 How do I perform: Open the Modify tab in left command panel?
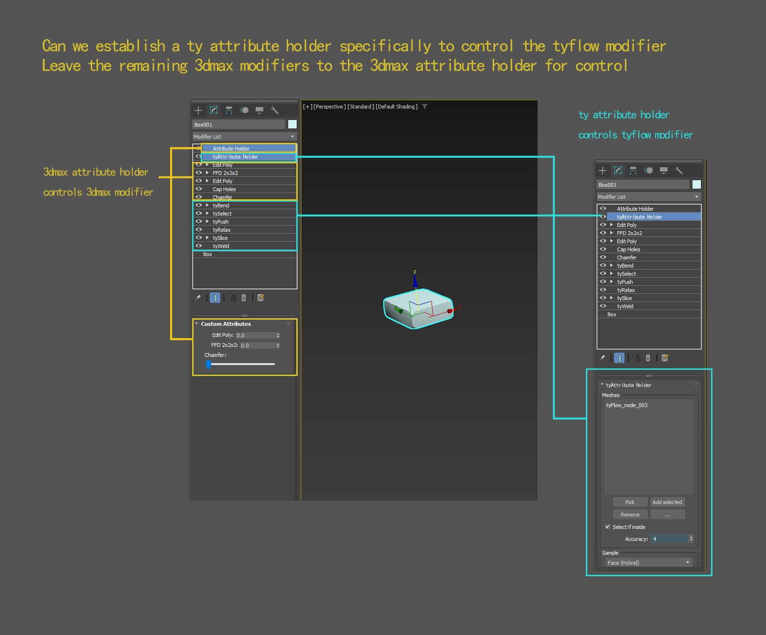tap(214, 110)
